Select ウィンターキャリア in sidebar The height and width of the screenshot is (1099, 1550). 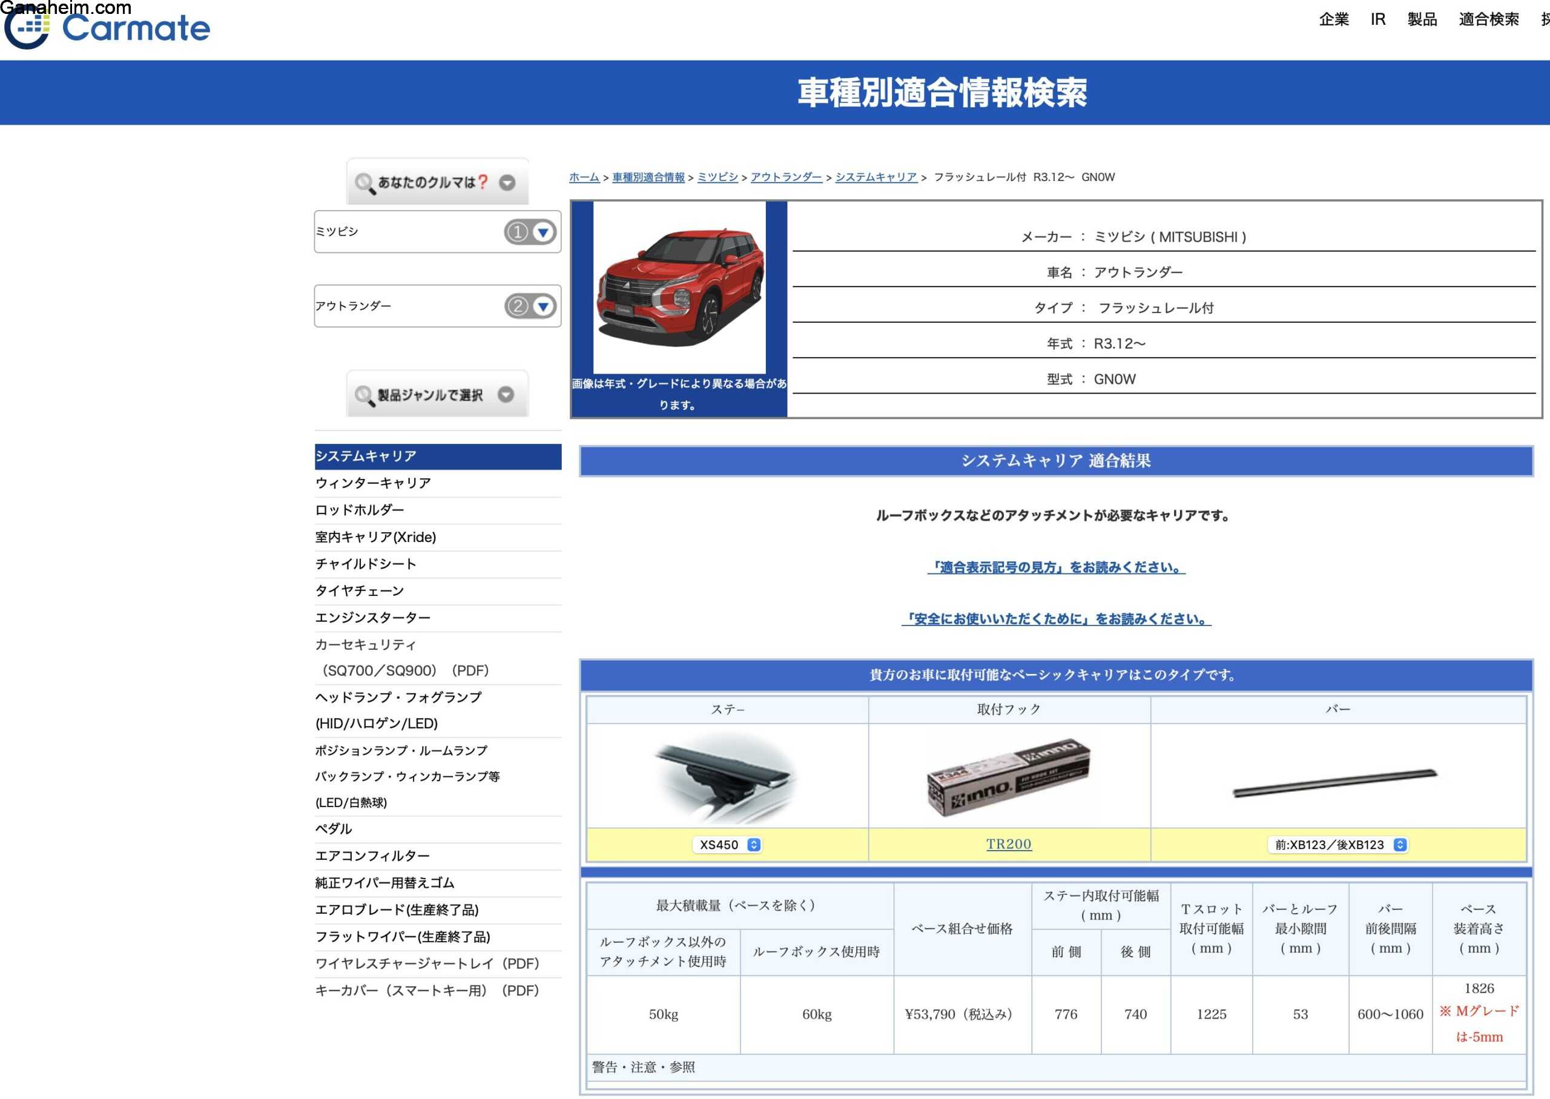[373, 483]
